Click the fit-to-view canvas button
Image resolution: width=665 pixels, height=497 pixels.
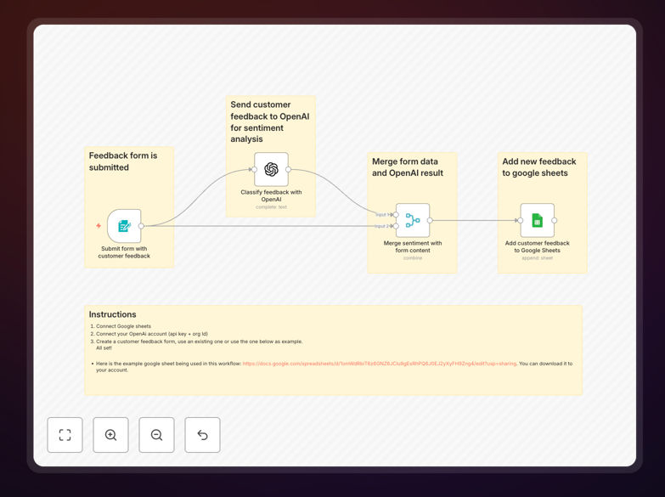coord(65,435)
